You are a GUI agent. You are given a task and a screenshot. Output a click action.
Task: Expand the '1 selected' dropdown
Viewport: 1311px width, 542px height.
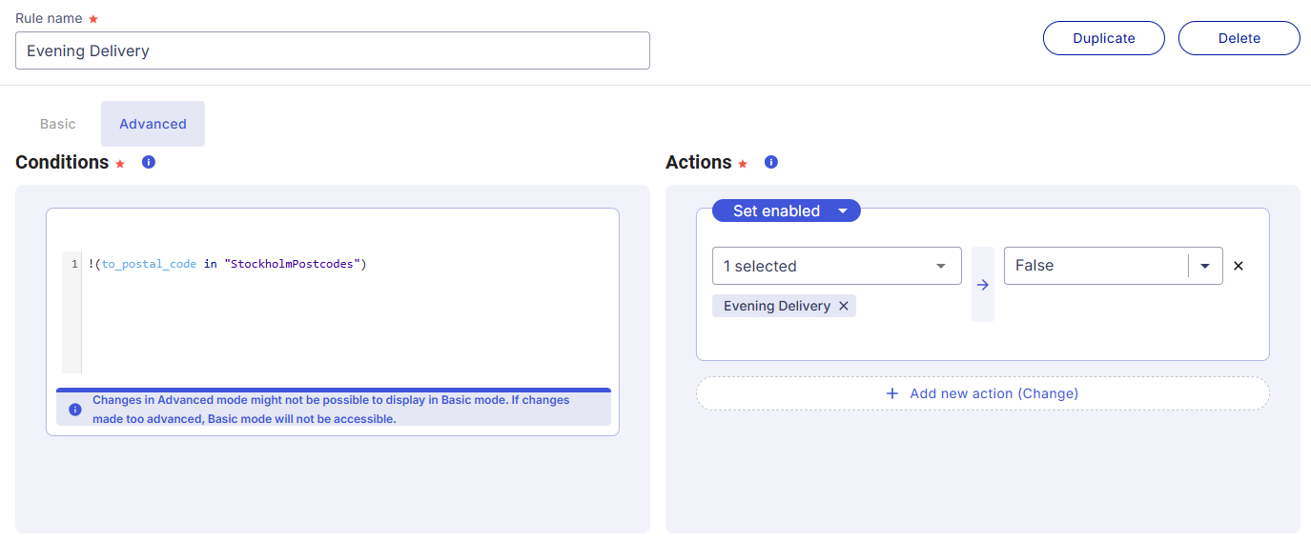coord(941,266)
